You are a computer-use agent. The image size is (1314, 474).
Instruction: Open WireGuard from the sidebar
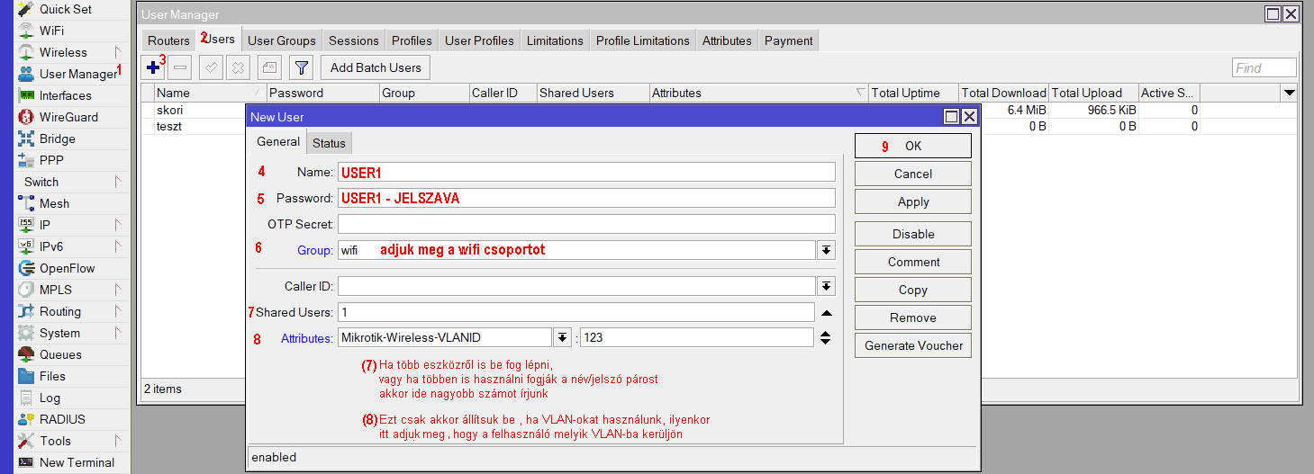[x=68, y=117]
